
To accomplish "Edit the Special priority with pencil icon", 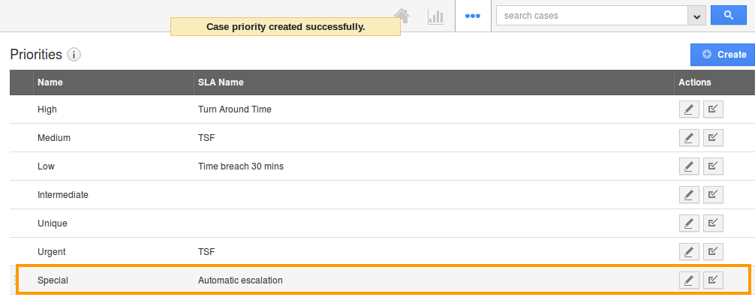I will coord(688,280).
